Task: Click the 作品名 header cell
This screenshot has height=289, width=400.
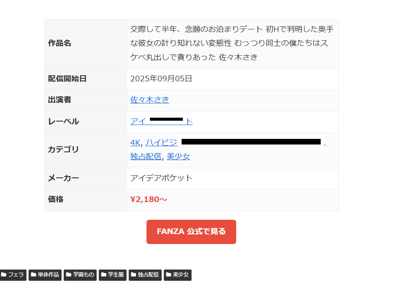Action: point(85,44)
